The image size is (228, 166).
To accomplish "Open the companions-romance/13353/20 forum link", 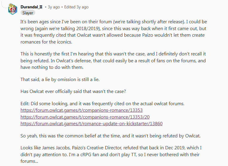I will click(x=85, y=117).
